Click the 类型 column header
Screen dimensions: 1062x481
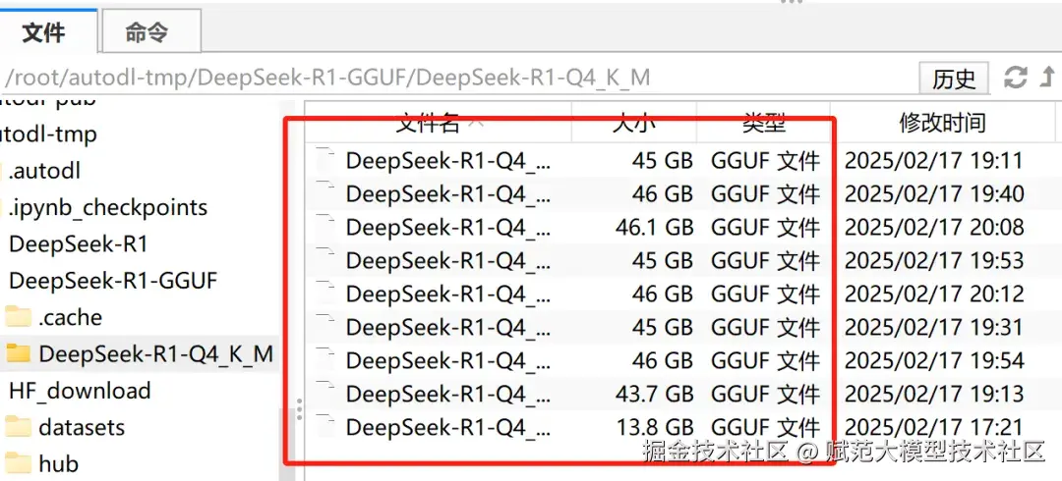click(764, 123)
